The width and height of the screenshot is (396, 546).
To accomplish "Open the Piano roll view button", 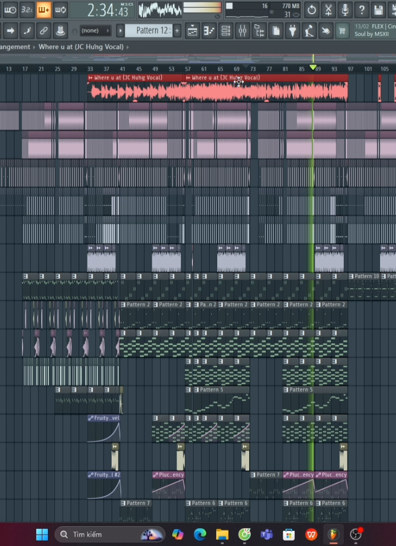I will [209, 31].
